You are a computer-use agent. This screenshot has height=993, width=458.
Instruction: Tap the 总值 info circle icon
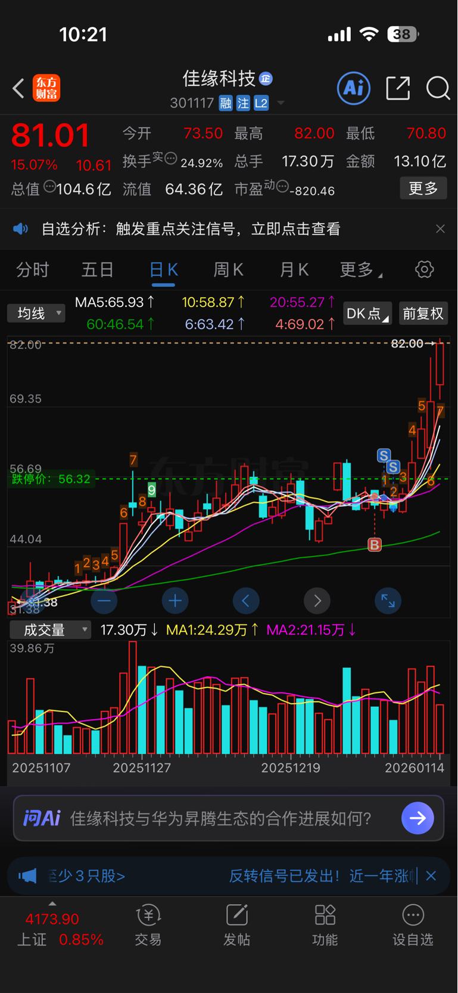pos(50,187)
